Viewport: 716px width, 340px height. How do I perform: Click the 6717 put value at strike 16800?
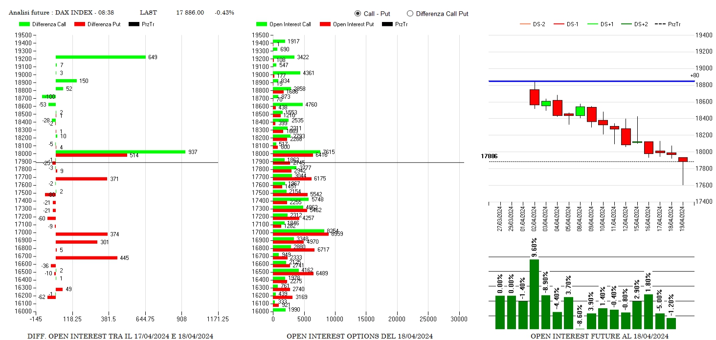[x=323, y=250]
